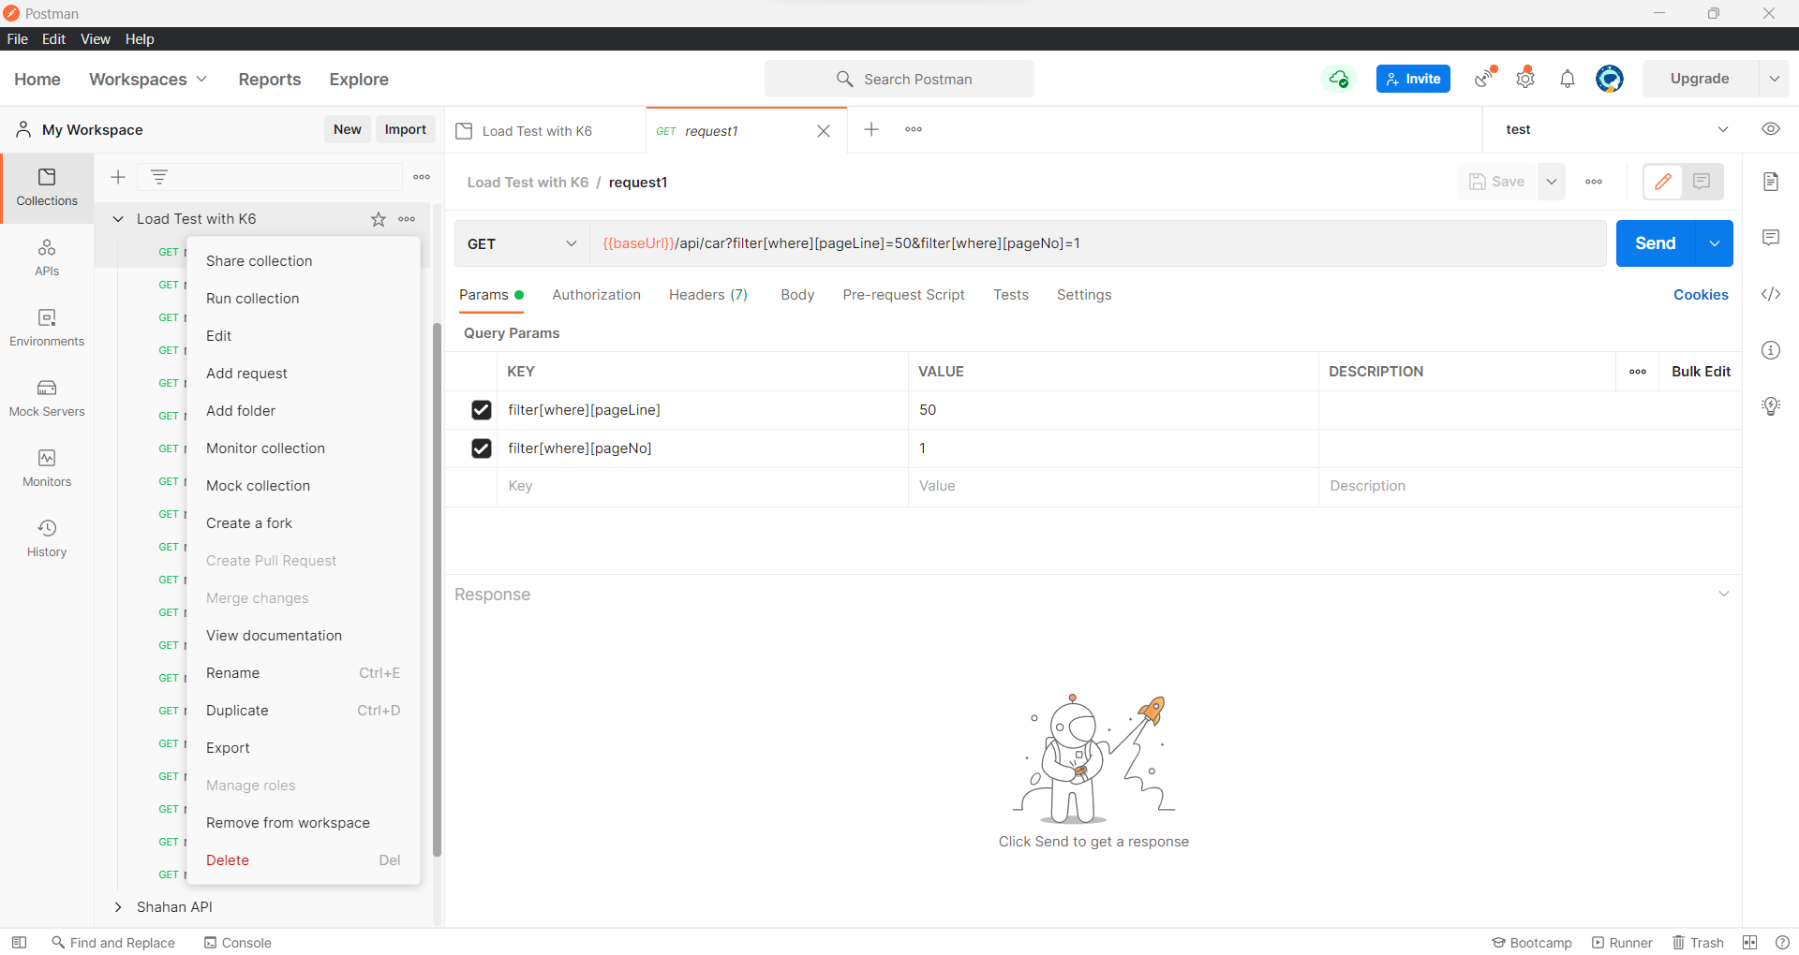Click the collections sidebar vertical scrollbar
Image resolution: width=1799 pixels, height=955 pixels.
(437, 590)
